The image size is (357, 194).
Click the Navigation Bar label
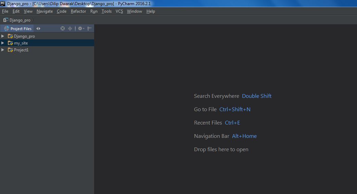(212, 136)
